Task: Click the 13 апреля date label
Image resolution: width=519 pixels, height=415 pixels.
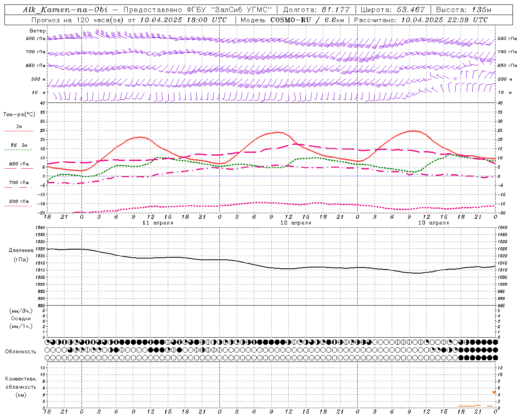Action: pyautogui.click(x=433, y=223)
